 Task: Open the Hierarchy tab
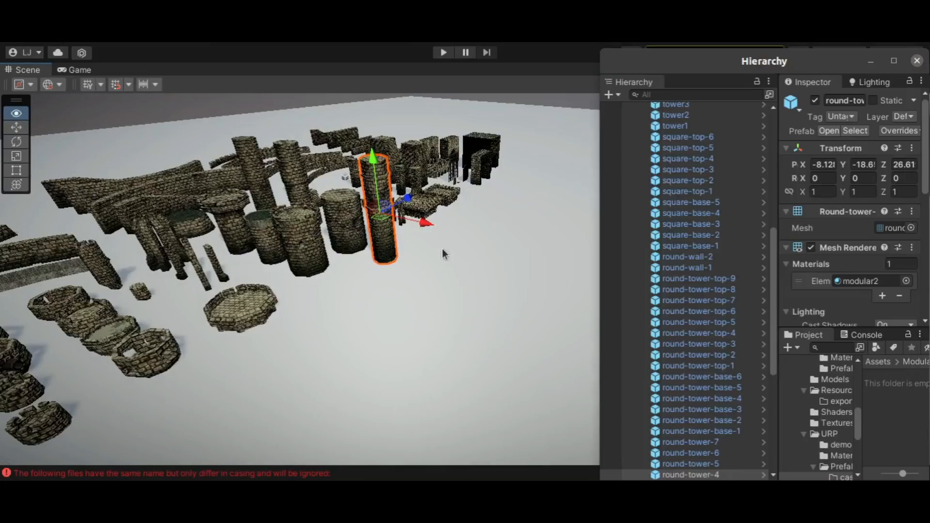(629, 82)
